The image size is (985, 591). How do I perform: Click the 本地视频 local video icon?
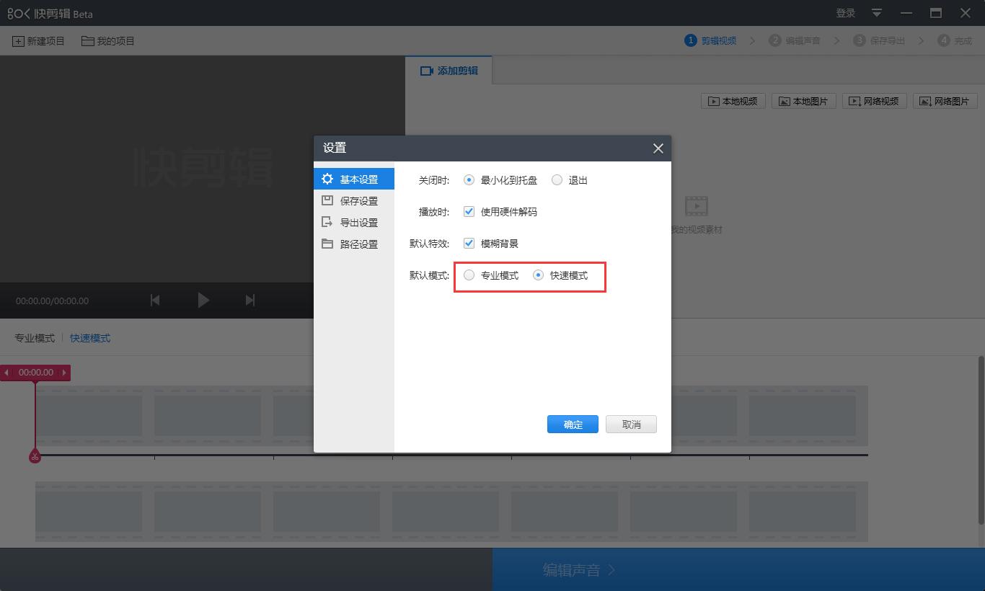tap(733, 101)
